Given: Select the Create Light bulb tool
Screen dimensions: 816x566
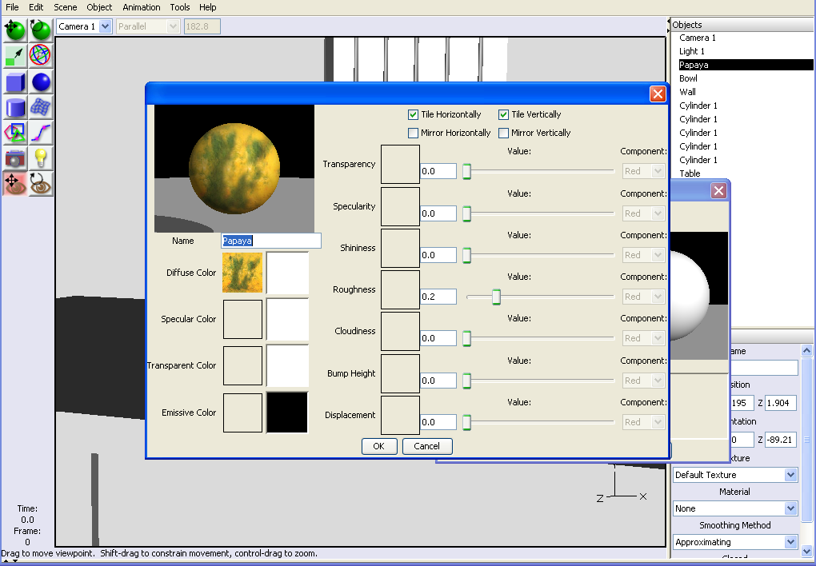Looking at the screenshot, I should [41, 158].
